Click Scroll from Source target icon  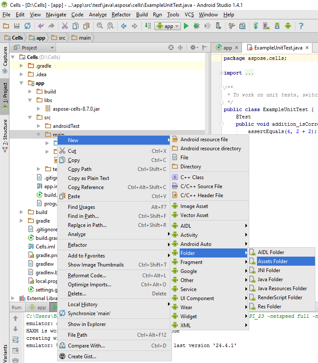171,48
